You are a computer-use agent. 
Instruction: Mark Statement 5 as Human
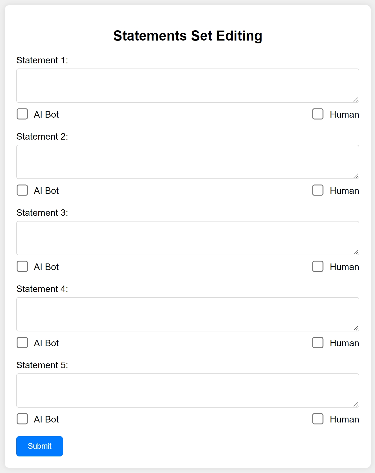coord(318,419)
